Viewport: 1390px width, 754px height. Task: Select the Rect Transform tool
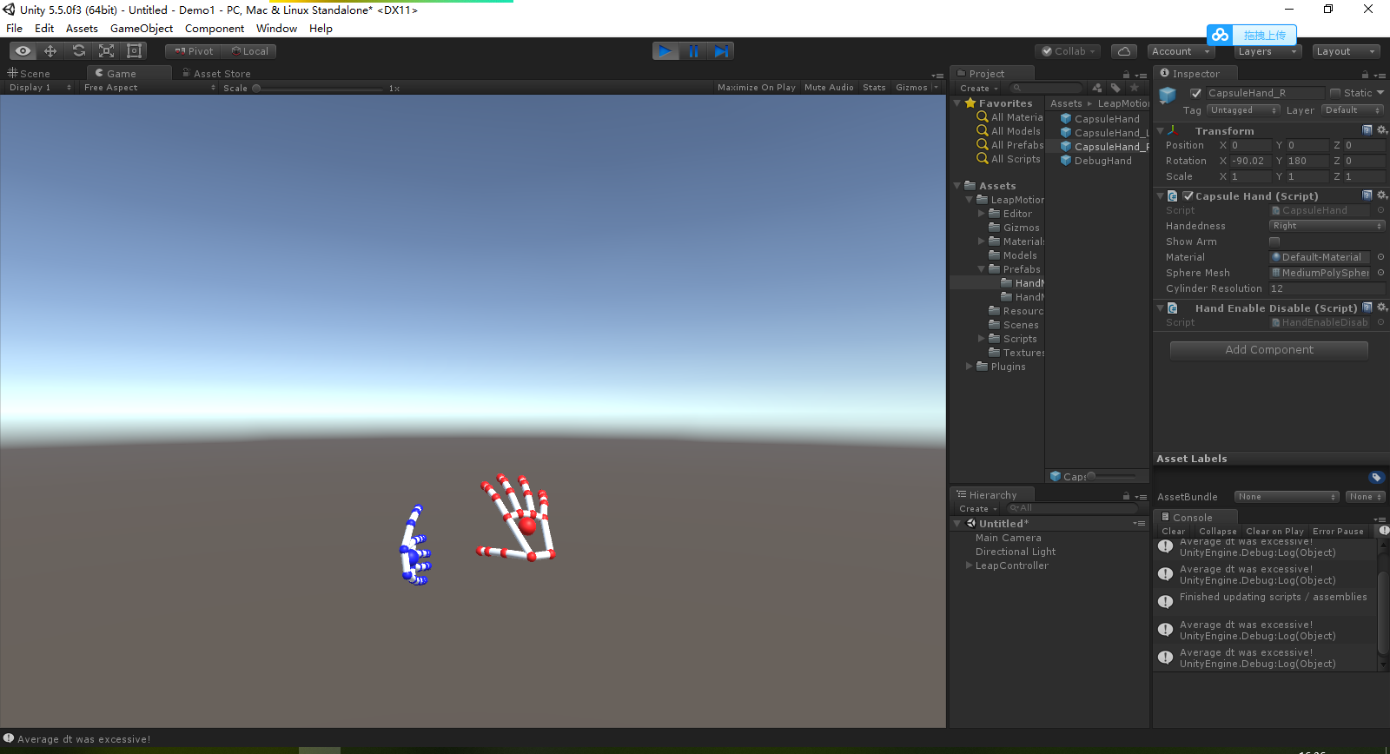click(135, 51)
